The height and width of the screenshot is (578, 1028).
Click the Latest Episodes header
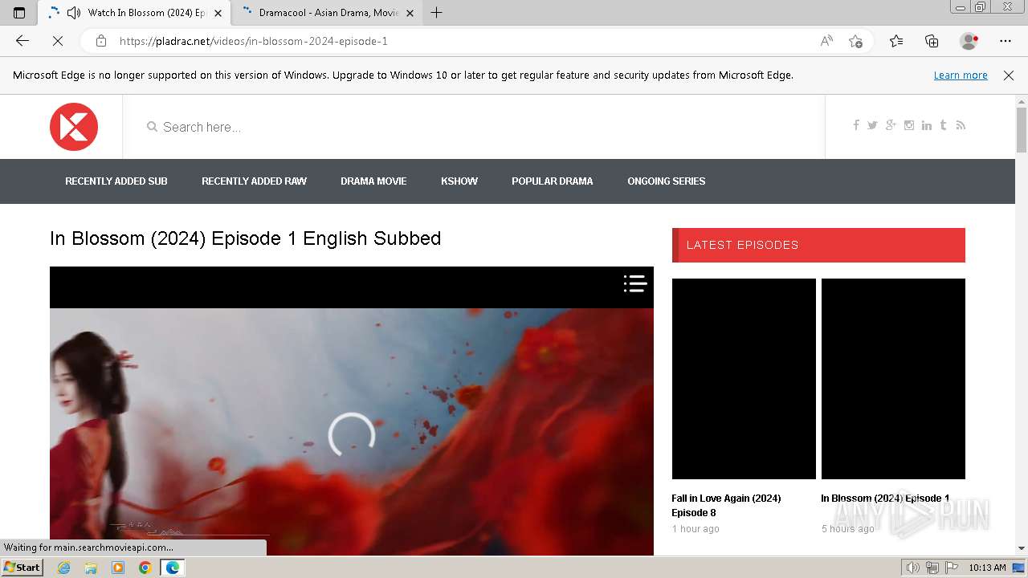(x=818, y=245)
